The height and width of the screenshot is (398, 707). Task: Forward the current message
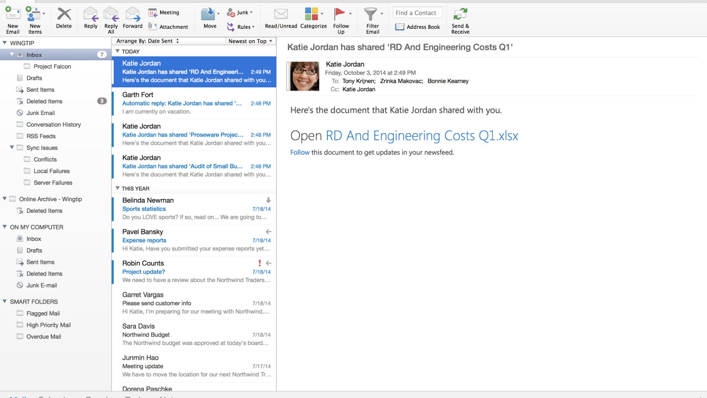133,18
